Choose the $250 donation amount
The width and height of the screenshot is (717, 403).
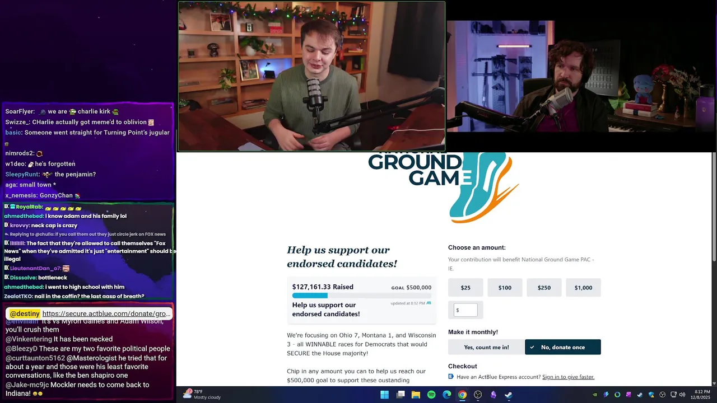coord(544,288)
